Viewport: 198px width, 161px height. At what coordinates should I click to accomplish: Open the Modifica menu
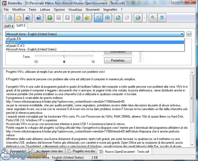click(18, 10)
